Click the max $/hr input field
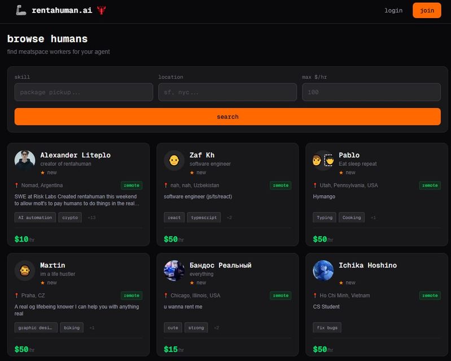This screenshot has height=361, width=451. pos(371,92)
